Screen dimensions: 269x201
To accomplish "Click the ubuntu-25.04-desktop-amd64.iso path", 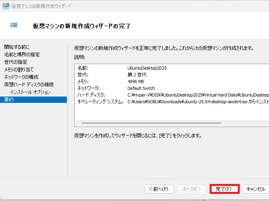I will click(x=198, y=102).
